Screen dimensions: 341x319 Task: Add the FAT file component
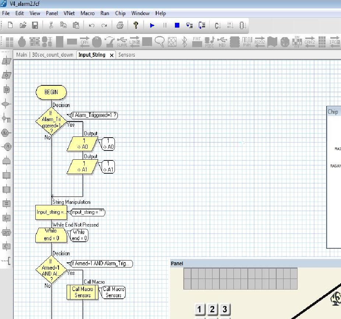coord(197,42)
